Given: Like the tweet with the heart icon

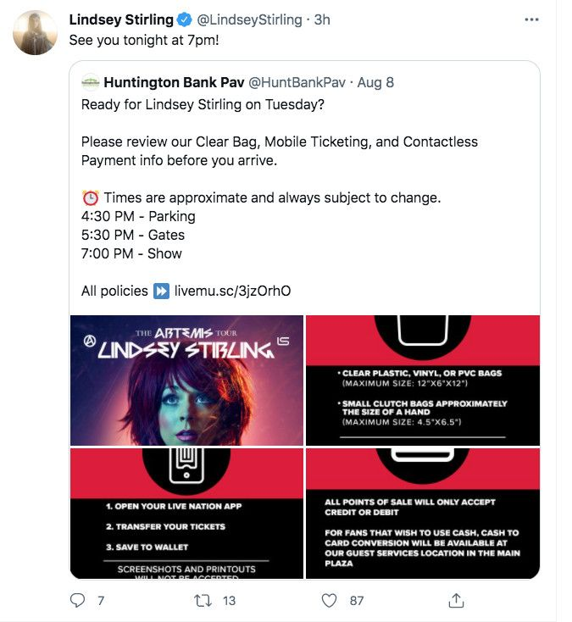Looking at the screenshot, I should pos(329,600).
